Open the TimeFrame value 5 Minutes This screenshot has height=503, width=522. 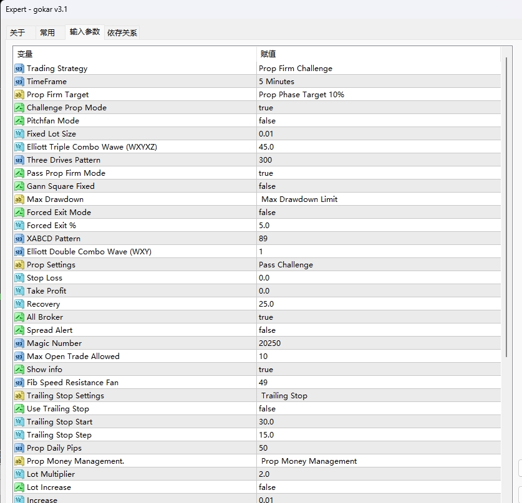379,82
